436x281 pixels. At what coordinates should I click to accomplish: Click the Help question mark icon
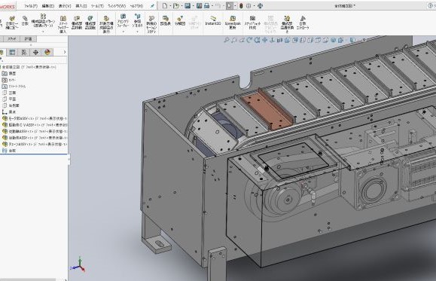click(431, 6)
